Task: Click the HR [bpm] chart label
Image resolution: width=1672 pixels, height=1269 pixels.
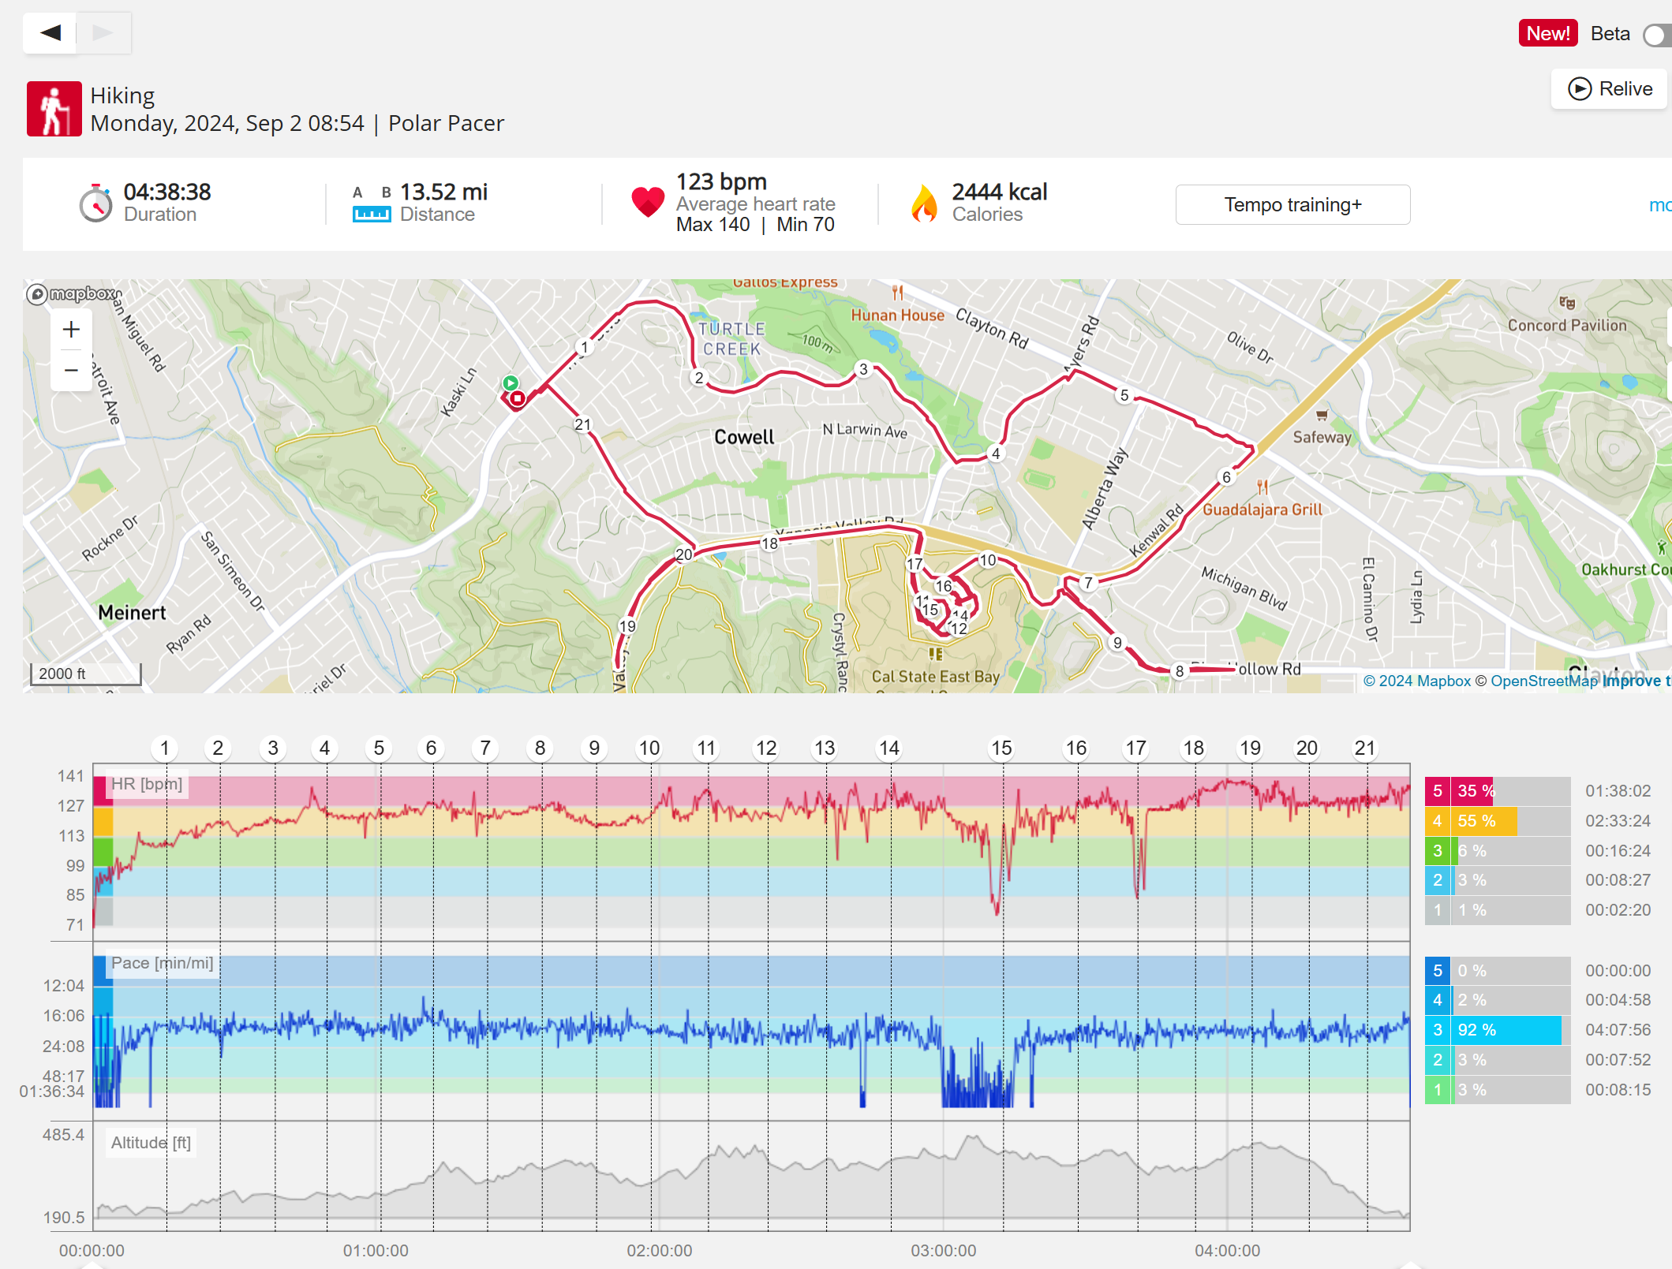Action: coord(147,784)
